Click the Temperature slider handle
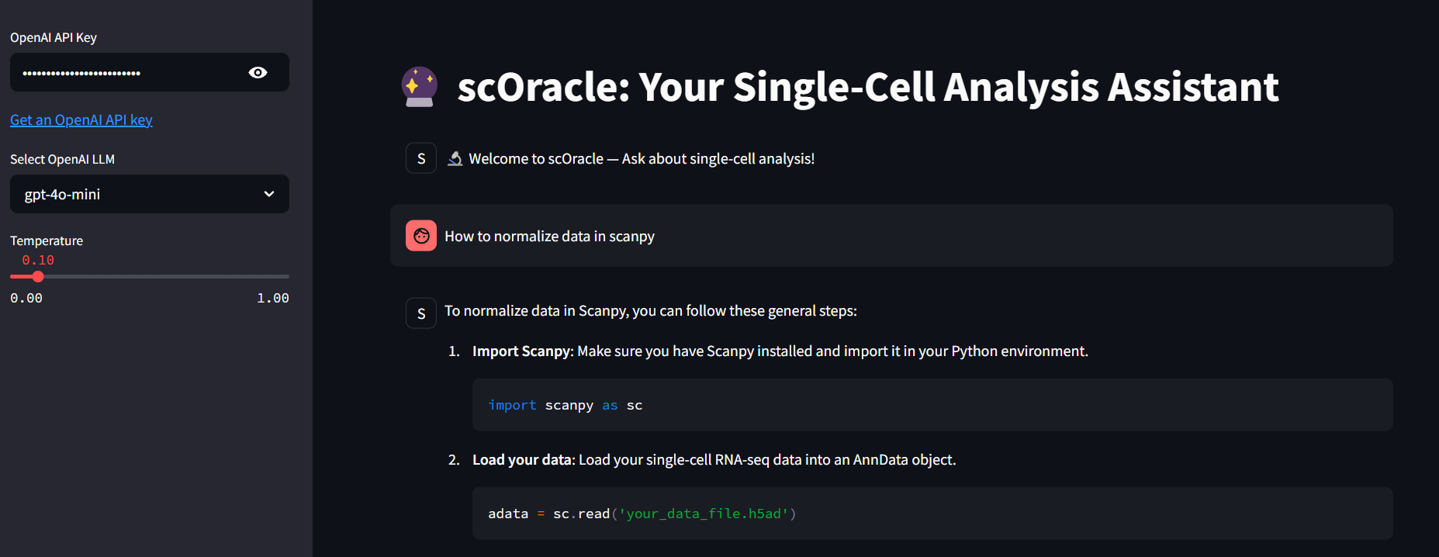 38,276
